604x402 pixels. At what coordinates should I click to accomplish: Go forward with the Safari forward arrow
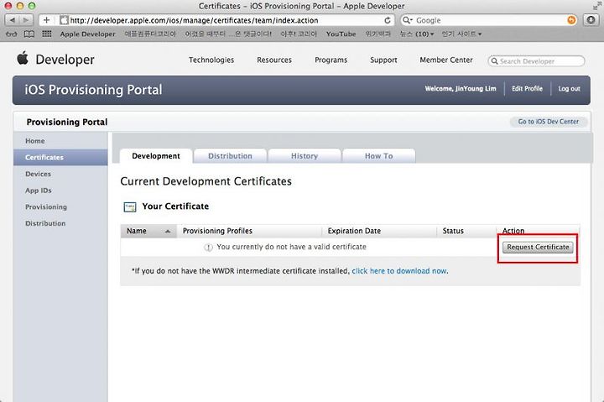tap(26, 20)
